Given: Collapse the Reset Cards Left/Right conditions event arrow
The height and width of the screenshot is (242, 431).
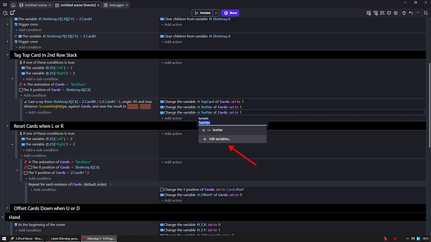Looking at the screenshot, I should [x=12, y=144].
